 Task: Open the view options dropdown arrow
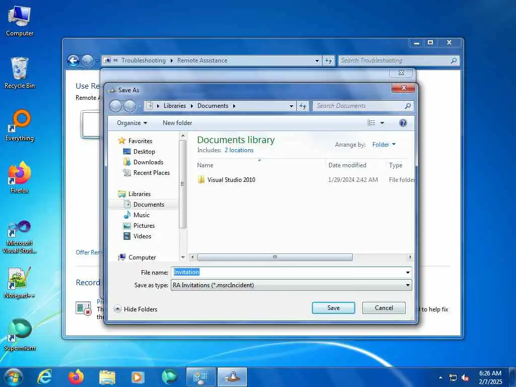pos(382,123)
